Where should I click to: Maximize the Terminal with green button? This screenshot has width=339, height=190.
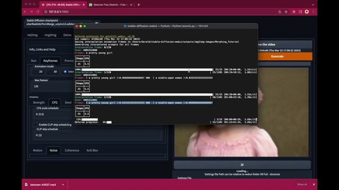85,26
